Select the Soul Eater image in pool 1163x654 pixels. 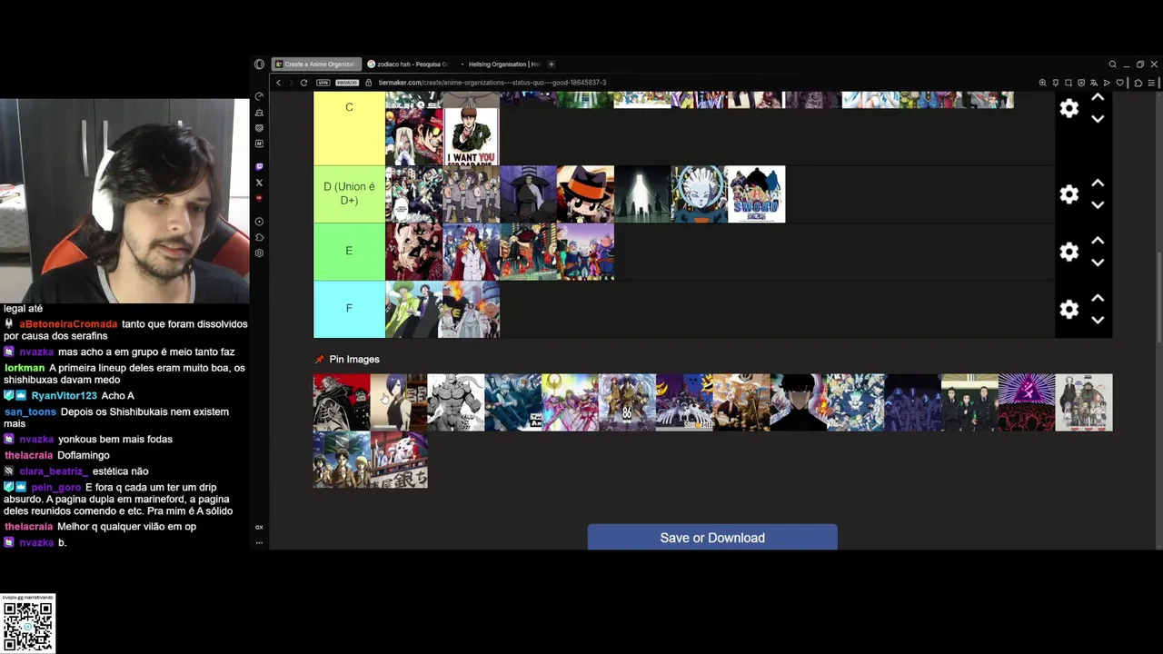(684, 402)
